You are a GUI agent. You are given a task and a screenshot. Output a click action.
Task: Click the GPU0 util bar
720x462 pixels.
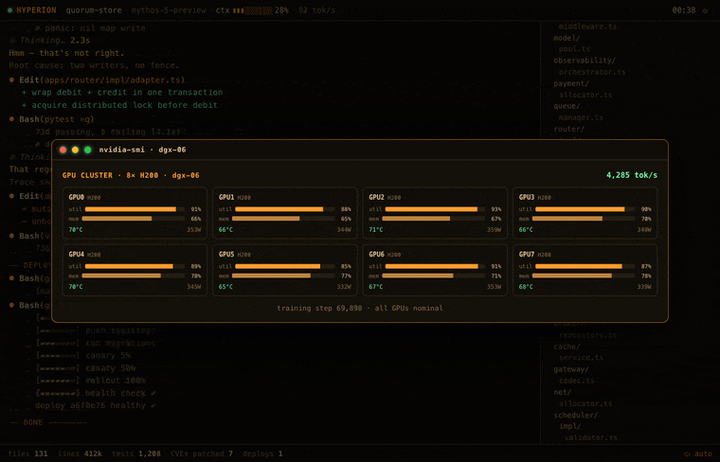point(135,209)
